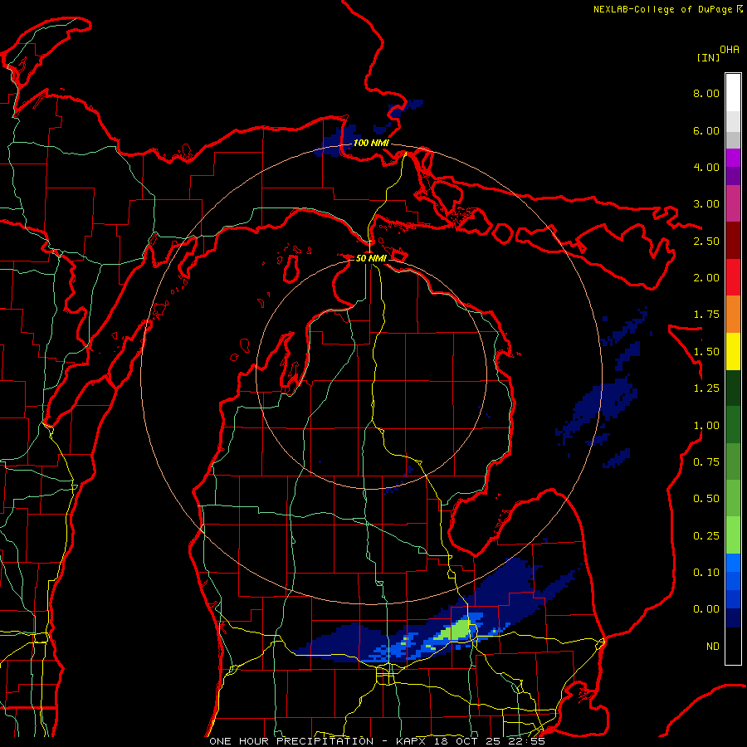Click the 0.75 legend value
747x747 pixels.
pos(706,462)
